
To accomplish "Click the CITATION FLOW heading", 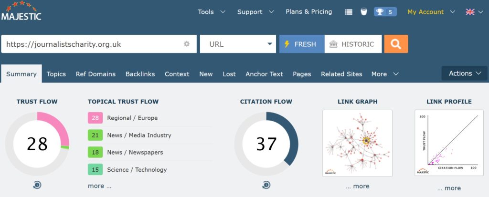I will coord(266,102).
